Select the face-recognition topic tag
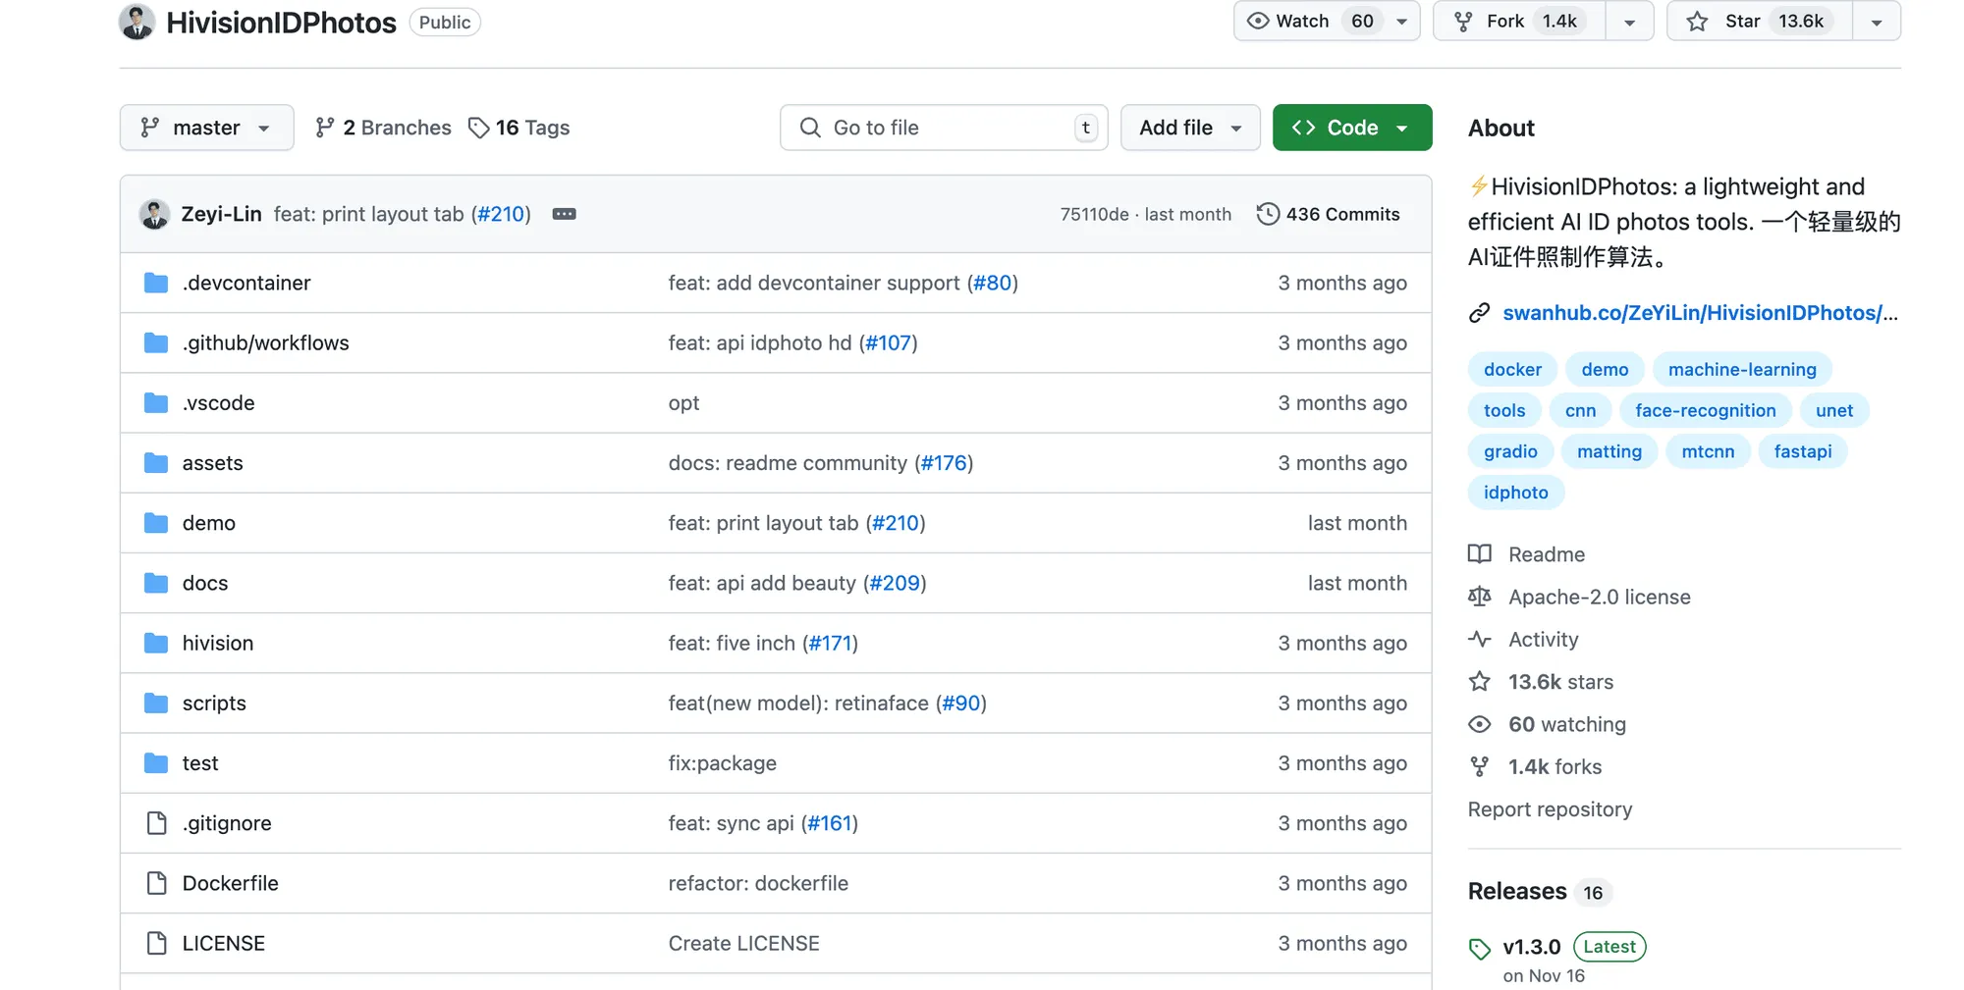Image resolution: width=1964 pixels, height=990 pixels. (x=1705, y=410)
